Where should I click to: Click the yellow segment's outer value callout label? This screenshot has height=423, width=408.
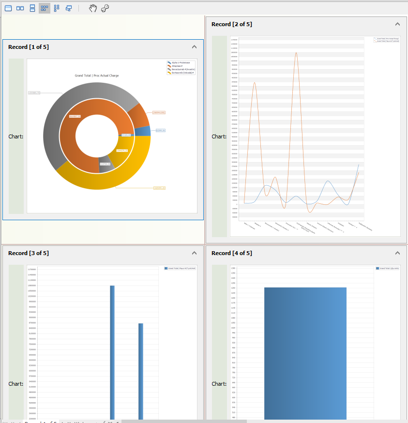coord(160,188)
